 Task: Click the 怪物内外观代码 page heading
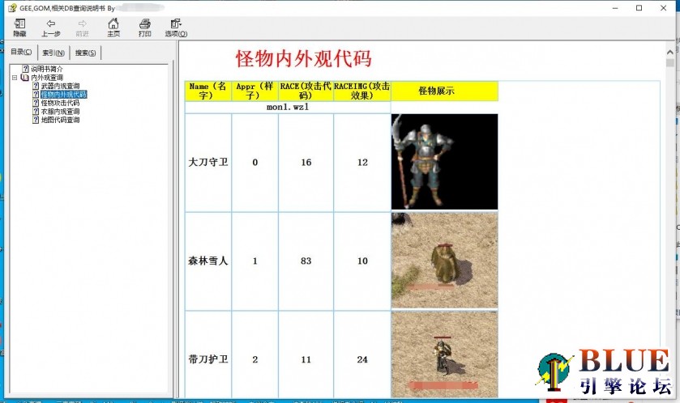coord(304,58)
